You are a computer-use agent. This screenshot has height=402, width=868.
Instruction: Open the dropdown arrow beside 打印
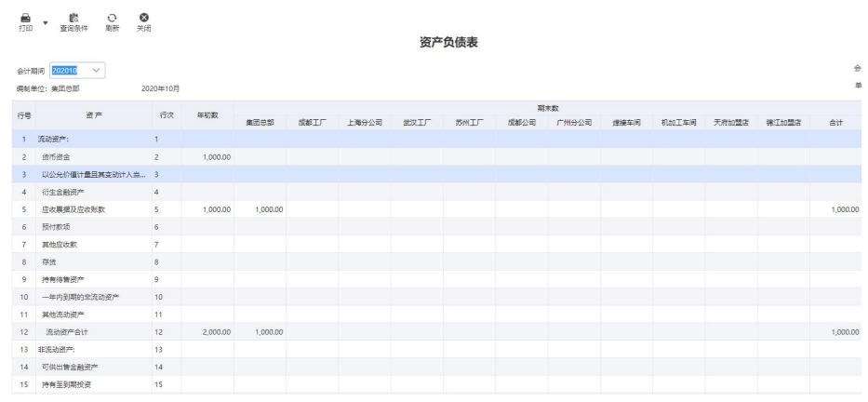[x=45, y=20]
